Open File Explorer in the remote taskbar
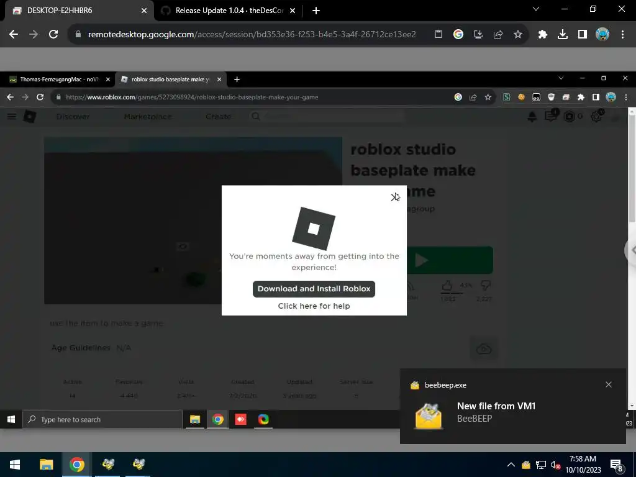The image size is (636, 477). [194, 419]
